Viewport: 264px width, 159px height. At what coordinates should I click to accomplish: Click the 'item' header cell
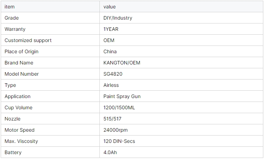[x=9, y=7]
